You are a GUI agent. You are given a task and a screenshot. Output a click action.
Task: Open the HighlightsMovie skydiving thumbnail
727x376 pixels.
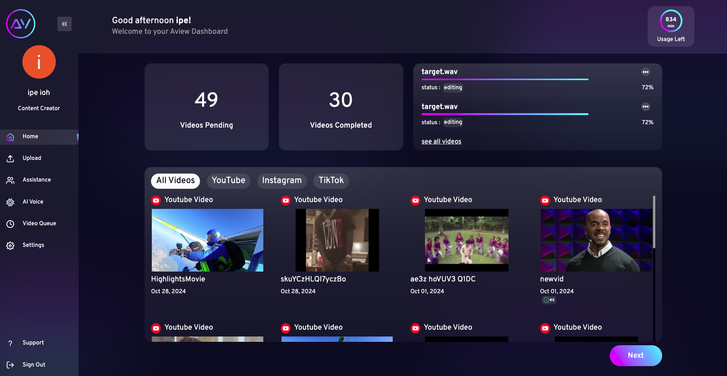(207, 240)
